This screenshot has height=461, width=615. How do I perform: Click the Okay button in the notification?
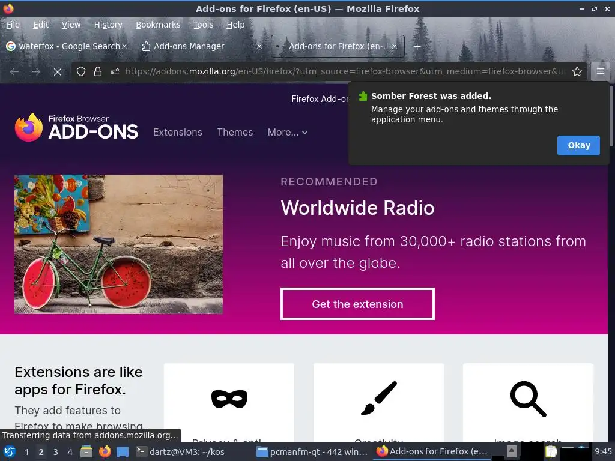coord(578,145)
